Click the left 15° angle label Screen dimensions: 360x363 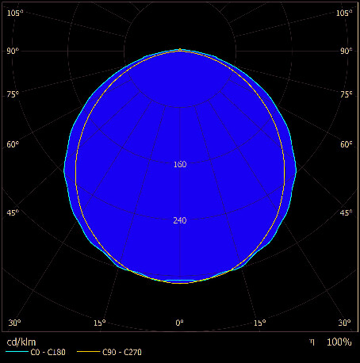(100, 323)
